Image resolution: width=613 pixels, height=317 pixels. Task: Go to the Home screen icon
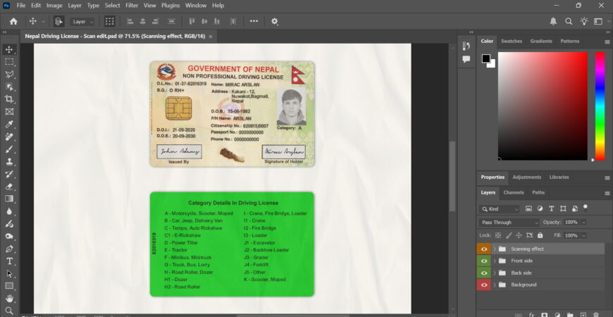click(13, 22)
